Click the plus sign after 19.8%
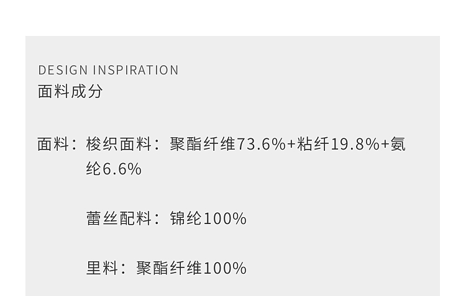Viewport: 466px width, 296px height. [x=385, y=145]
